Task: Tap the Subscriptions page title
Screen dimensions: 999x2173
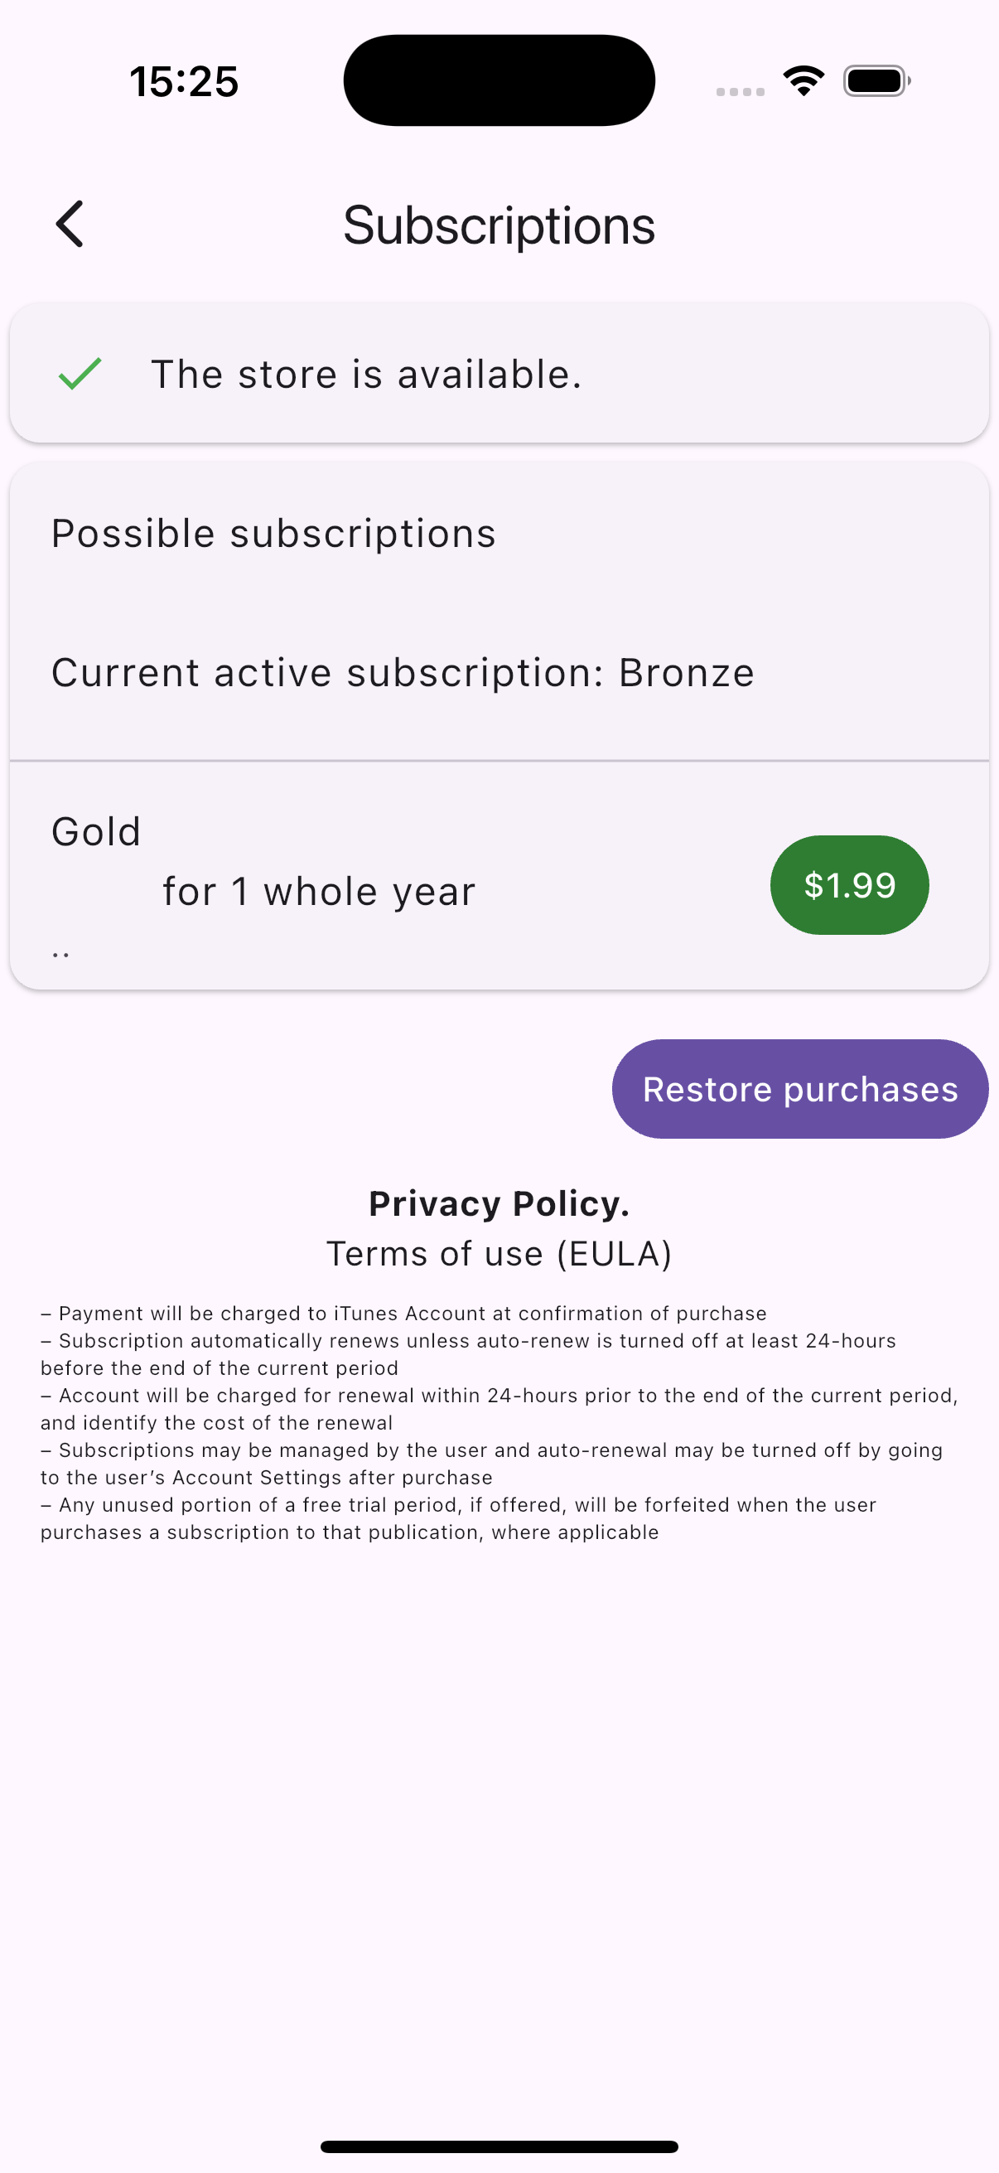Action: pyautogui.click(x=499, y=225)
